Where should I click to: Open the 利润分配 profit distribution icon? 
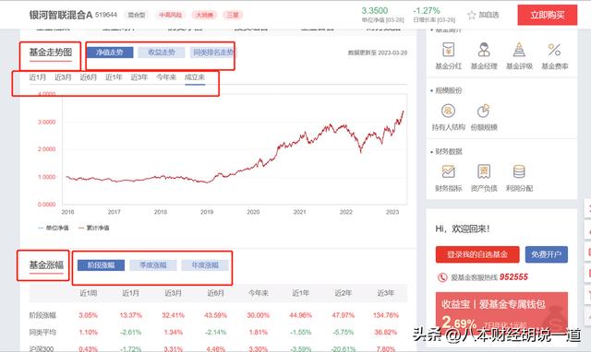[x=519, y=171]
